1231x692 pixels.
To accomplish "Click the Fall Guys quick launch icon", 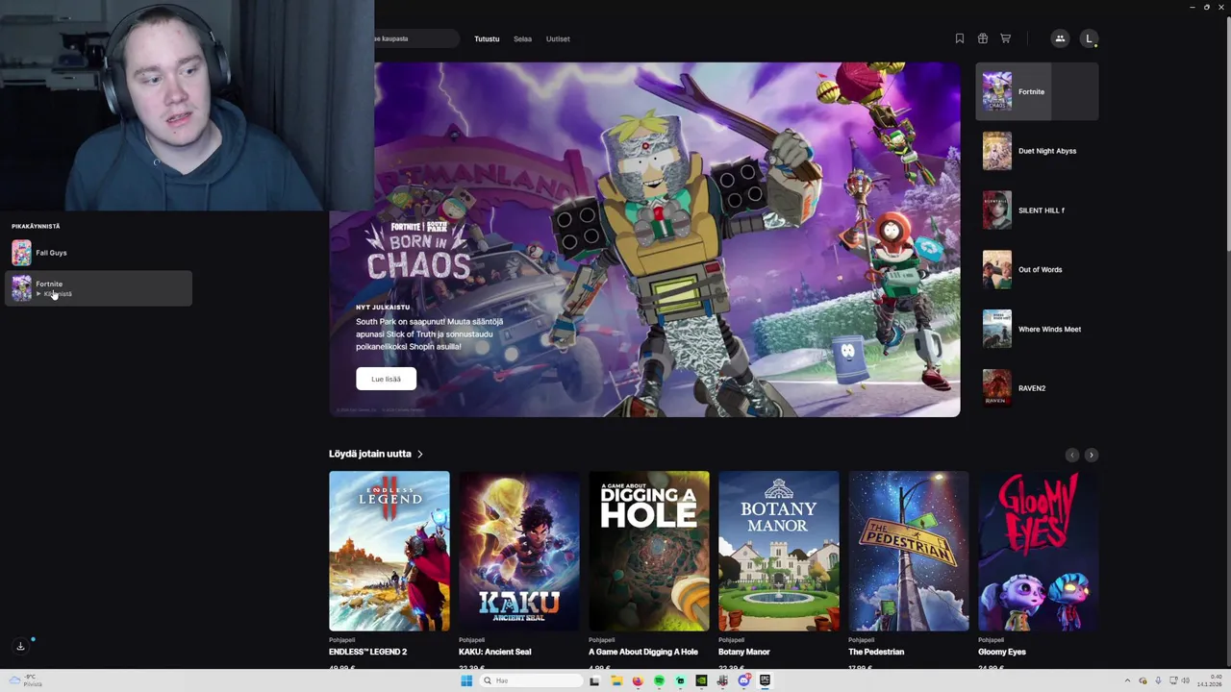I will [21, 253].
